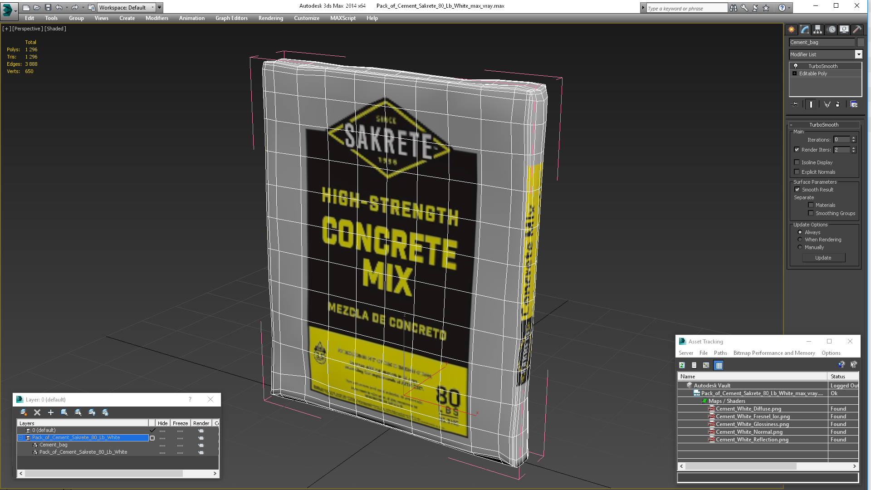
Task: Click the Asset Tracking status log icon
Action: [x=694, y=365]
